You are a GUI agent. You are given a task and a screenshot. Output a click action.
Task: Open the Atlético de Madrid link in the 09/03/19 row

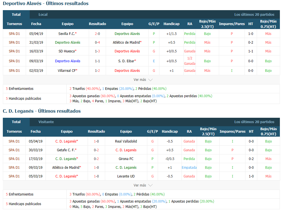tap(67, 167)
